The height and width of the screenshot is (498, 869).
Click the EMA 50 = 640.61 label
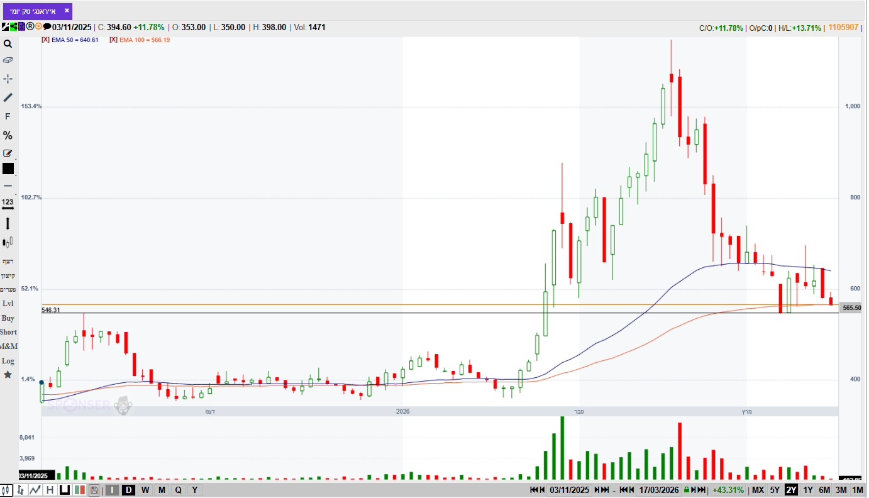pyautogui.click(x=75, y=40)
